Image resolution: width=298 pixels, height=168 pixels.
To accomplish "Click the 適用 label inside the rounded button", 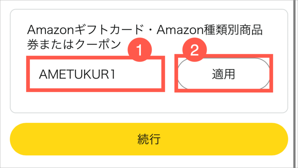I will 223,74.
